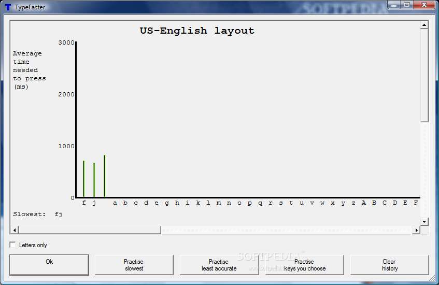Click the '3000' y-axis value
The height and width of the screenshot is (285, 439).
(66, 42)
